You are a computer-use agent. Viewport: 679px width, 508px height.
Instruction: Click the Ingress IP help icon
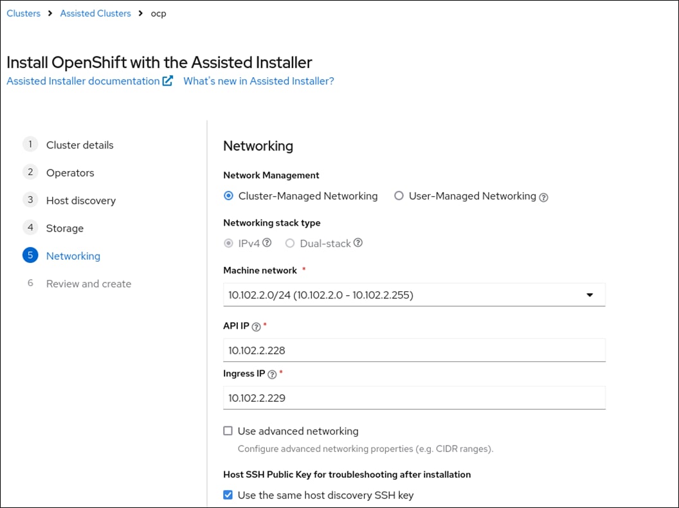(x=272, y=374)
